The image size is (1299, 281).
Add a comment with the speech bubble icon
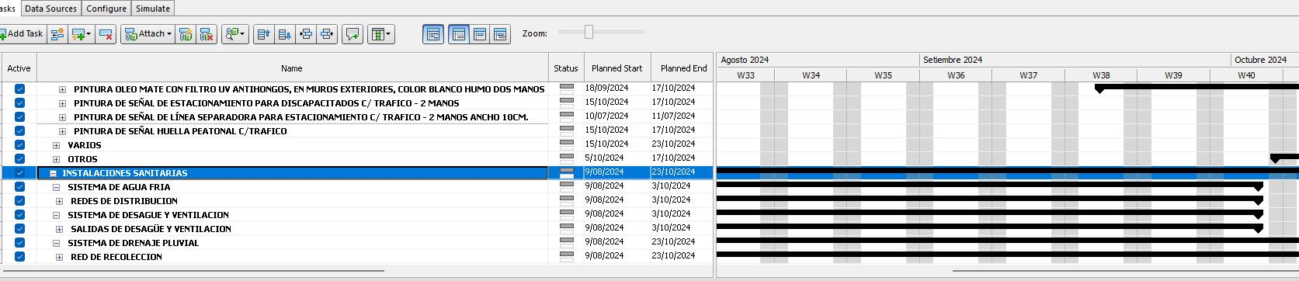pos(353,34)
